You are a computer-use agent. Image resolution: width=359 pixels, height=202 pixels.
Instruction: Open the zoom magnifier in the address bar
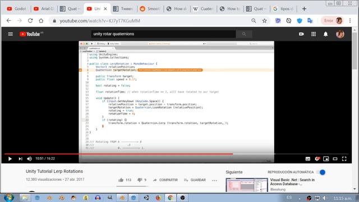pos(254,21)
